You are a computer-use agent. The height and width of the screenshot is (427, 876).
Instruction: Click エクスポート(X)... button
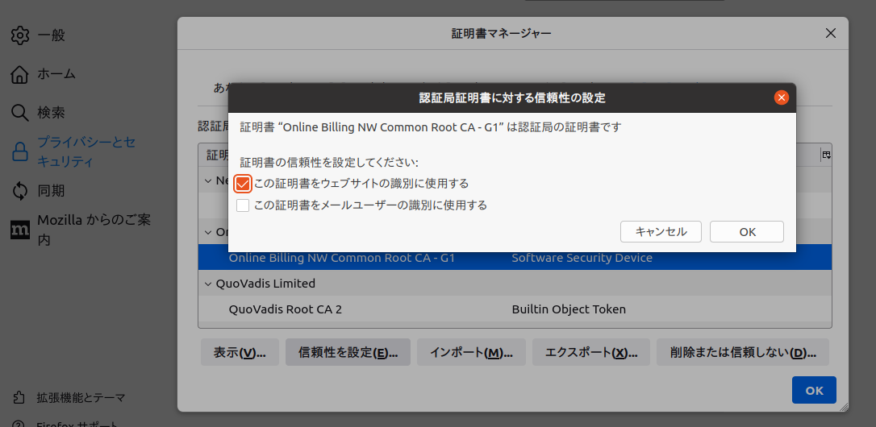(591, 352)
